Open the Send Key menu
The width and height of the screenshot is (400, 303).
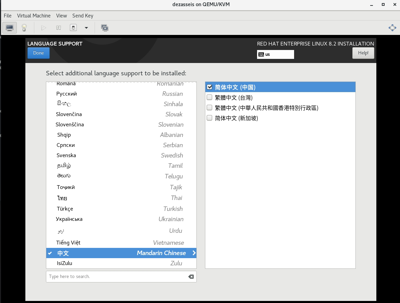(83, 16)
